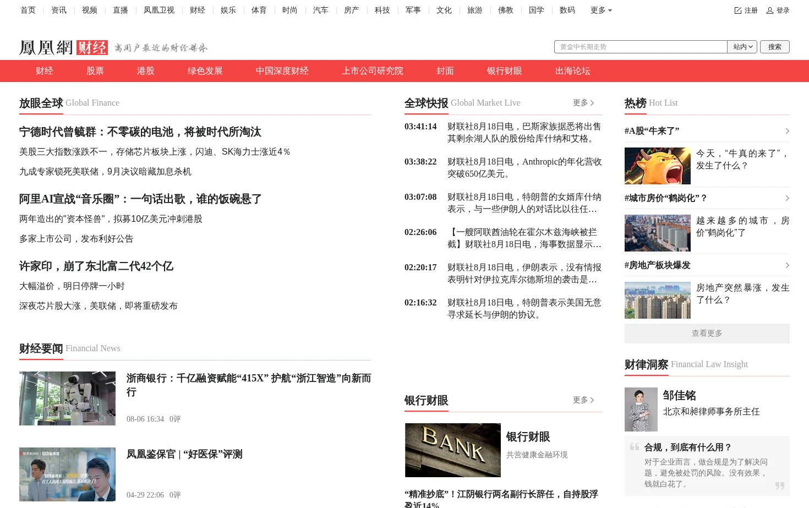Open article 许家印，崩了东北富二代42个亿
Viewport: 809px width, 508px height.
(96, 266)
